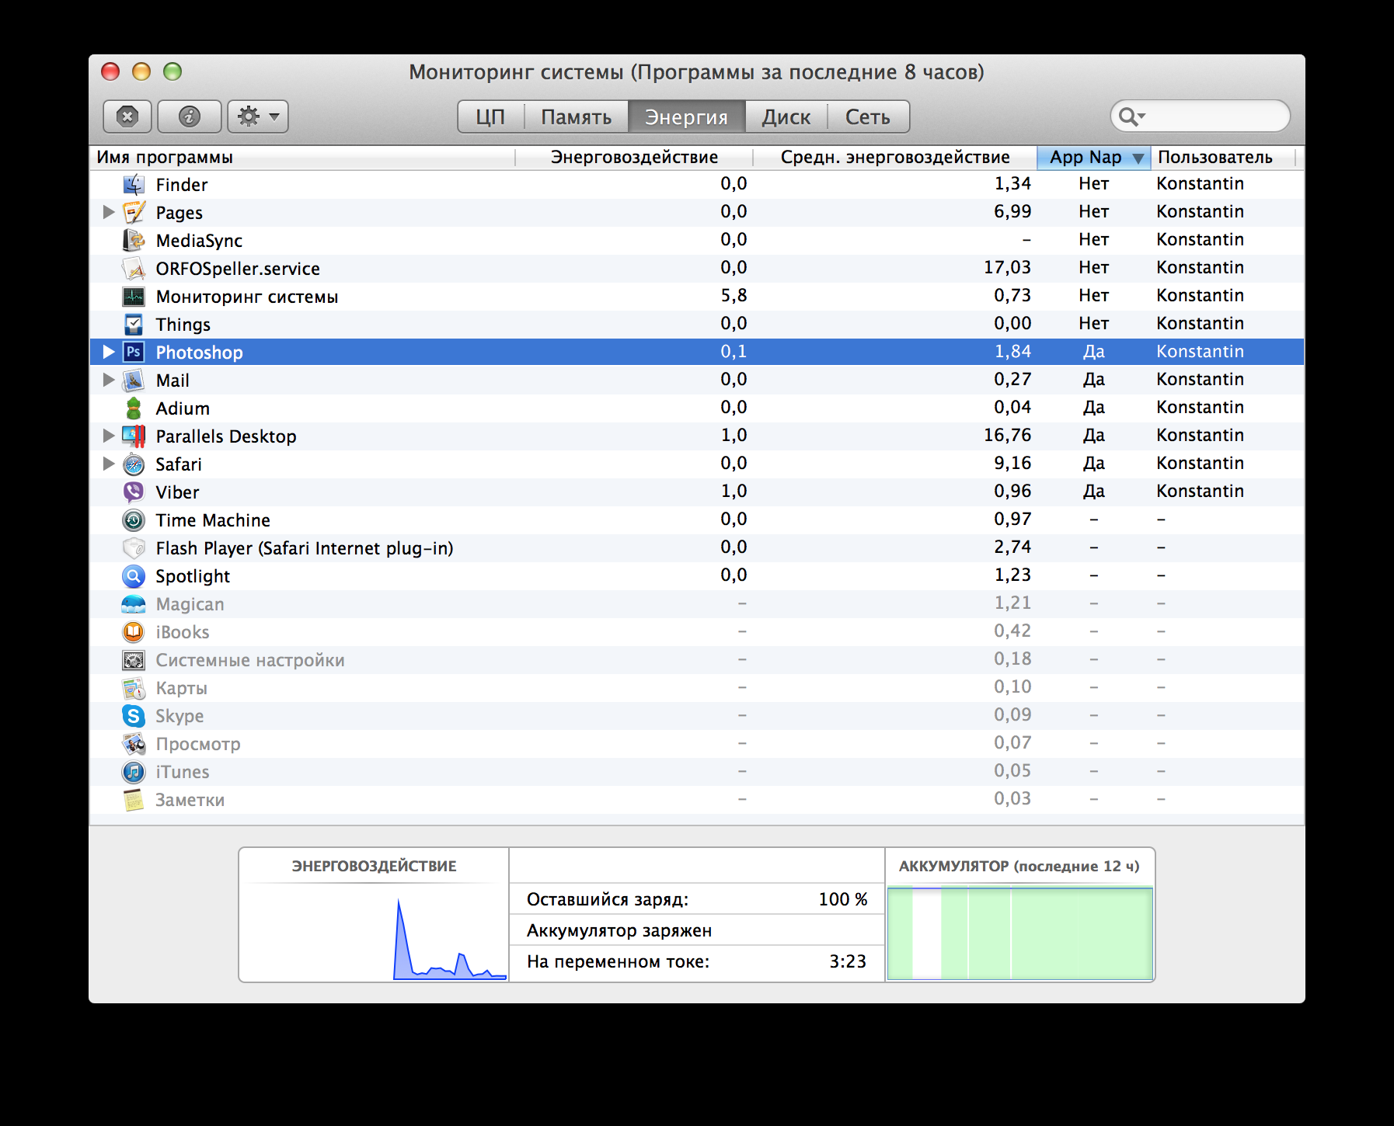The image size is (1394, 1126).
Task: Click the Карты app icon
Action: point(134,687)
